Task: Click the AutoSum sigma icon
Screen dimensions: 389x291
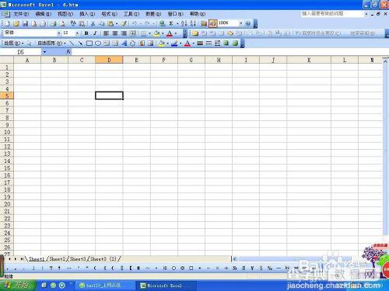Action: pos(171,23)
